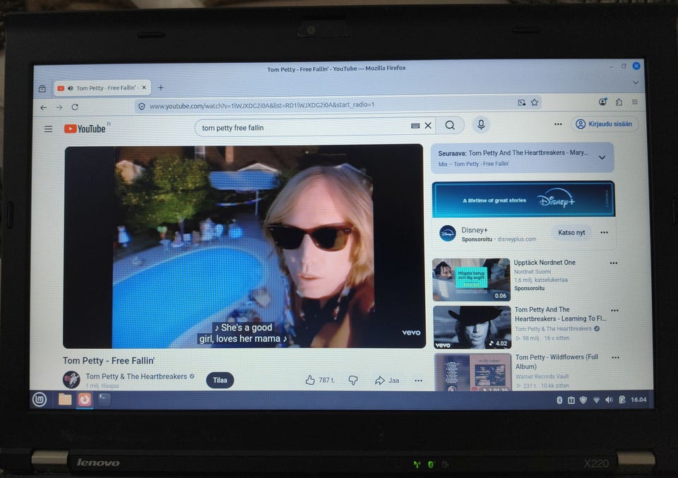The height and width of the screenshot is (478, 678).
Task: Switch to Firefox in the taskbar
Action: pos(84,400)
